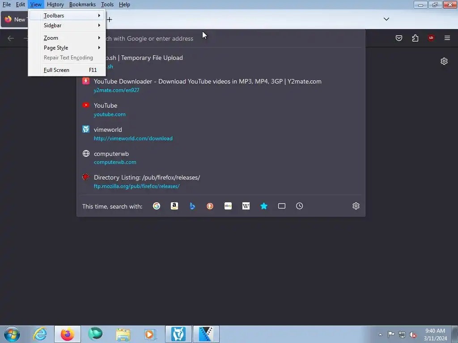This screenshot has width=458, height=343.
Task: Launch Internet Explorer from the taskbar
Action: coord(40,334)
